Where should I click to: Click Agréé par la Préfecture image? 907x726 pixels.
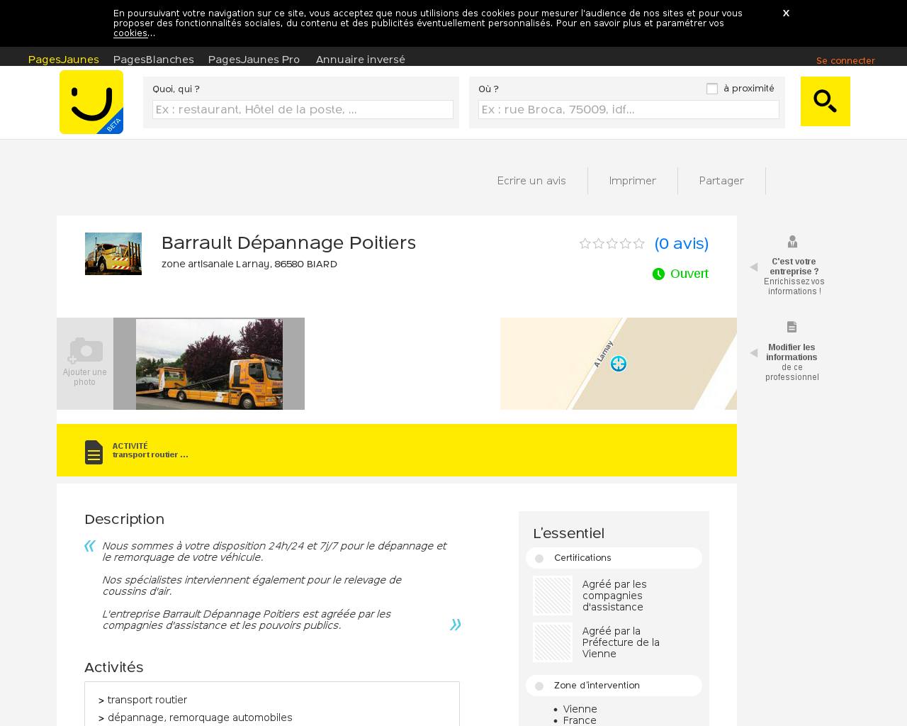pos(553,642)
